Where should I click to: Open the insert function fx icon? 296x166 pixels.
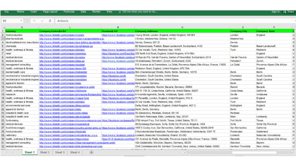coord(50,21)
